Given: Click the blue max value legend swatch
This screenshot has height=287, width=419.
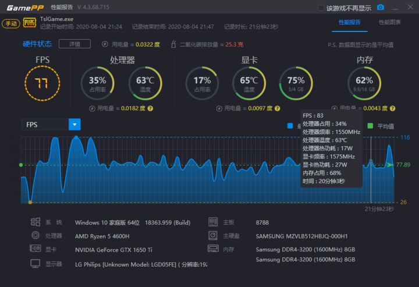Looking at the screenshot, I should pos(290,126).
